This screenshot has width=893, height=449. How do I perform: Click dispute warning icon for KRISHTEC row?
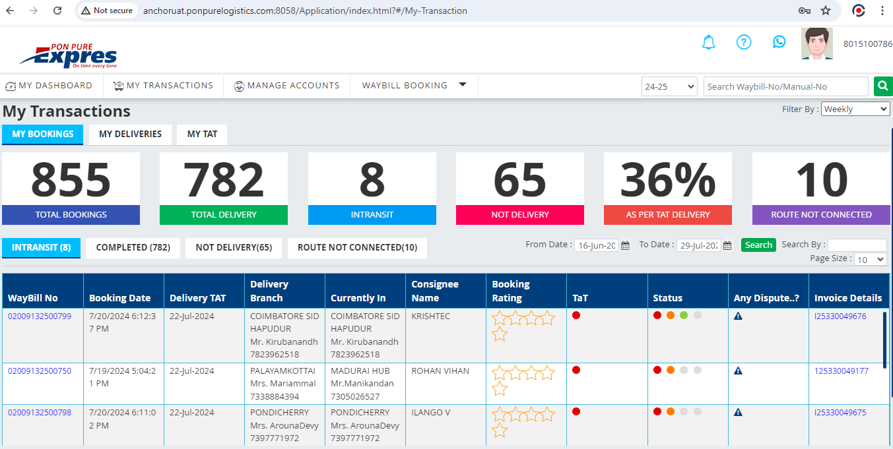[738, 316]
